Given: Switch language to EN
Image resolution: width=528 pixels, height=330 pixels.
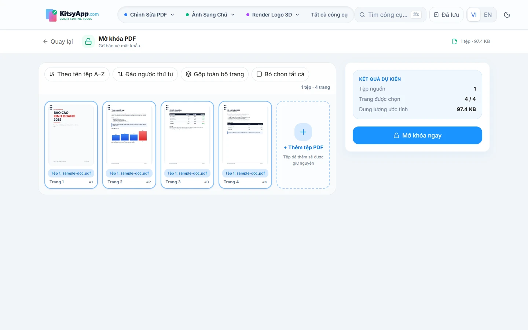Looking at the screenshot, I should pos(488,15).
